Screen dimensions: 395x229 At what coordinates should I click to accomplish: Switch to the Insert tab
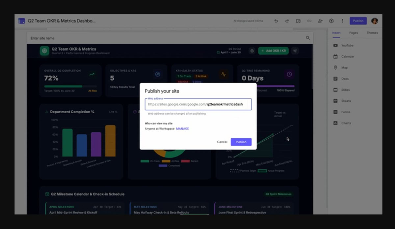pos(336,33)
